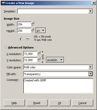Click the Help button
Image resolution: width=97 pixels, height=110 pixels.
click(x=14, y=103)
